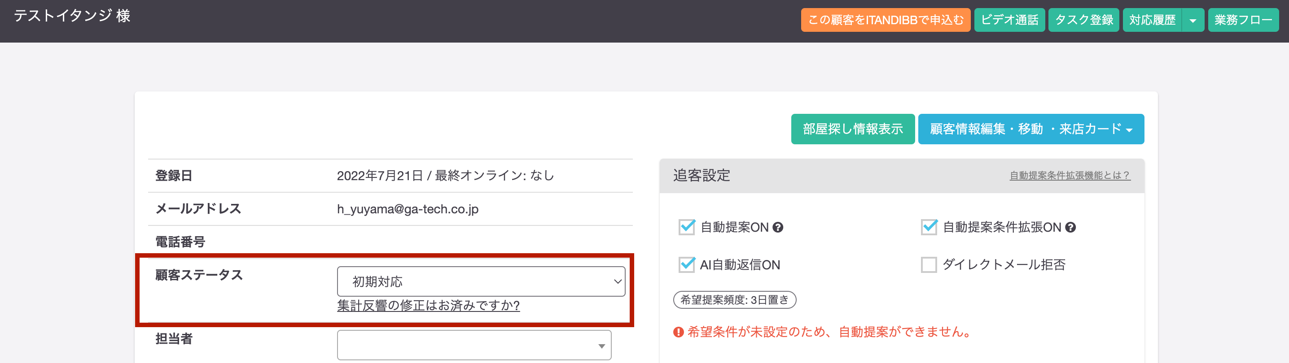Image resolution: width=1289 pixels, height=363 pixels.
Task: Click the red warning icon before 希望条件が未設定
Action: click(x=679, y=332)
